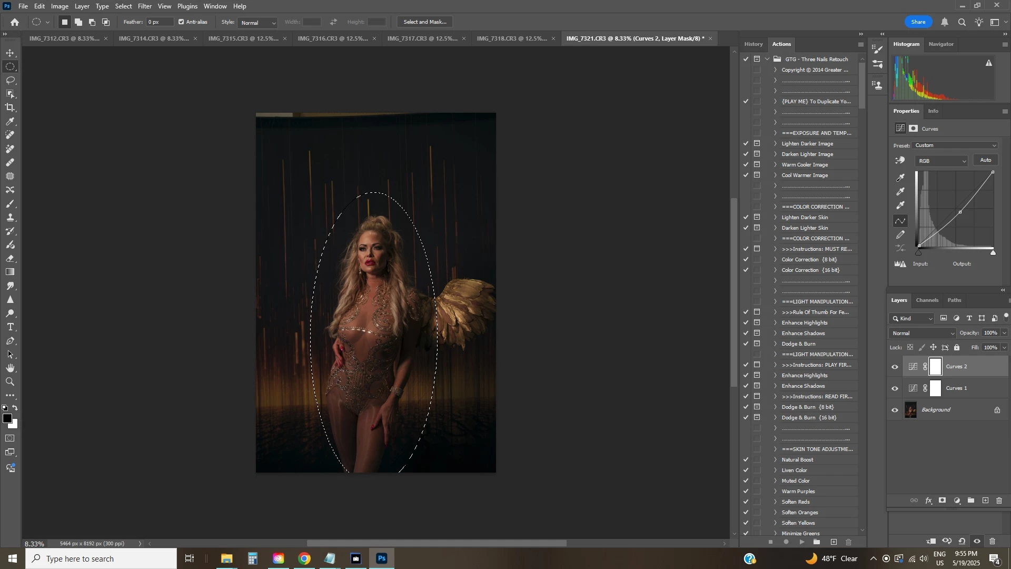
Task: Choose the Eraser tool in toolbar
Action: [x=10, y=259]
